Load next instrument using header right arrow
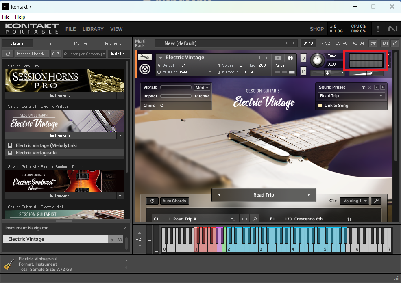Image resolution: width=401 pixels, height=283 pixels. coord(267,58)
